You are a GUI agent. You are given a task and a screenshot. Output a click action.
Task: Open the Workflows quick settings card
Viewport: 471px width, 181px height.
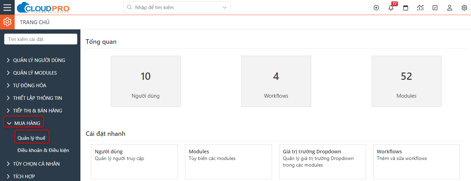[416, 162]
